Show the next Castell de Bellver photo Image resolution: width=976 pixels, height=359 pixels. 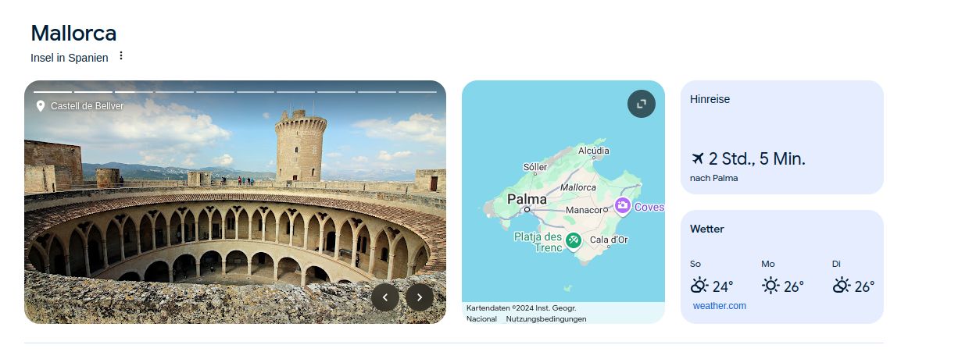click(420, 297)
